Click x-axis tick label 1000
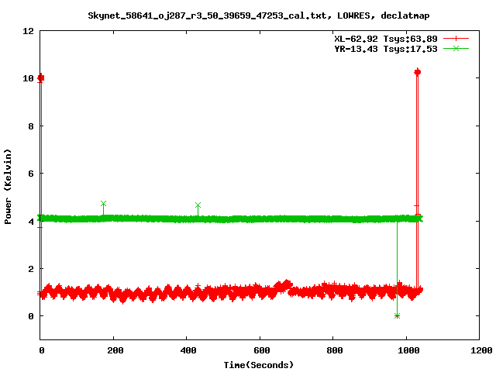 point(408,350)
